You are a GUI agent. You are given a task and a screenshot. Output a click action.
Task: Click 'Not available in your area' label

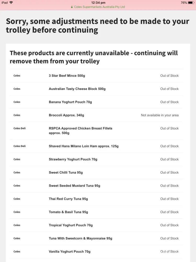[160, 115]
